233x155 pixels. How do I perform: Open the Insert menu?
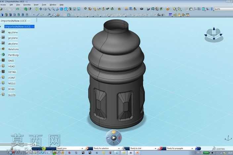[36, 5]
